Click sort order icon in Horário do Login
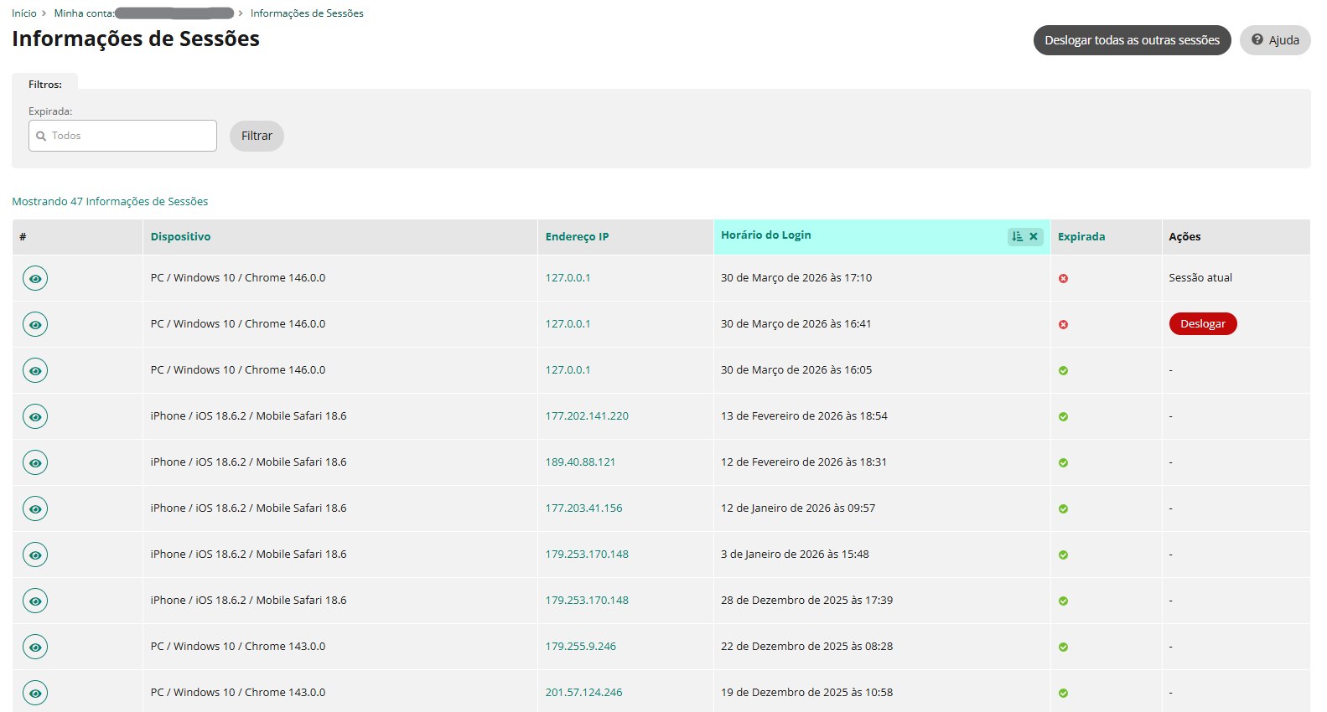 pyautogui.click(x=1017, y=236)
